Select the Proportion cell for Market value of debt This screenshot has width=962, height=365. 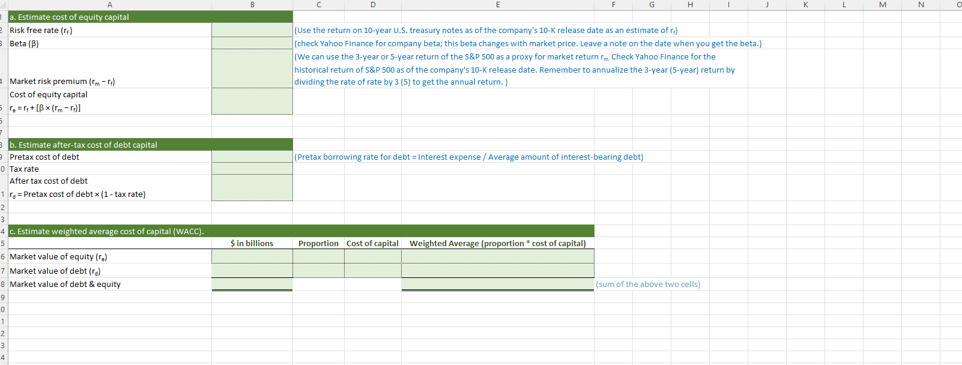(318, 271)
